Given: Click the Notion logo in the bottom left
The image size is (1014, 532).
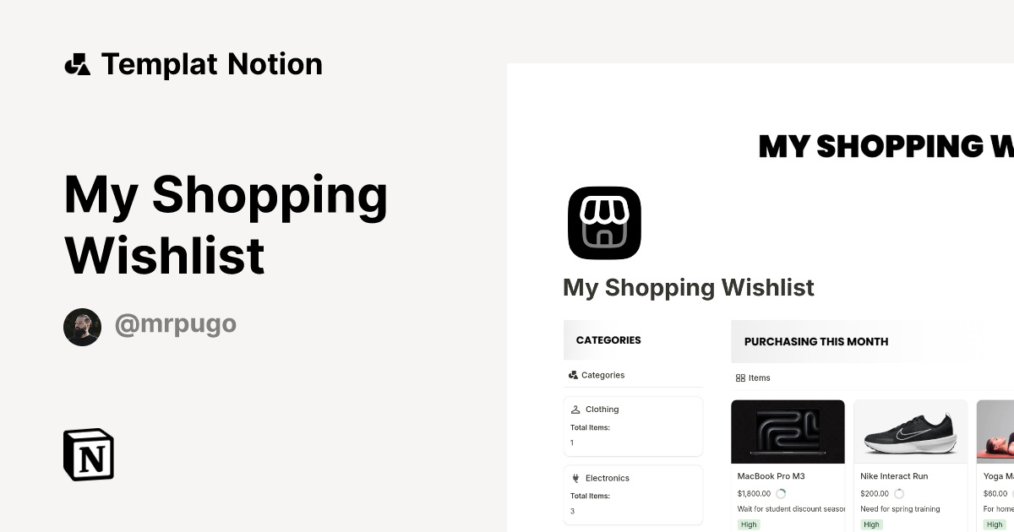Looking at the screenshot, I should [x=88, y=454].
